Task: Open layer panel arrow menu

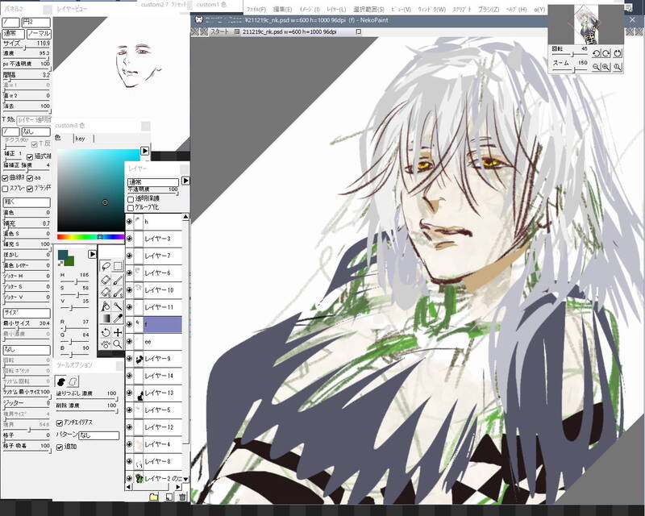Action: [x=185, y=181]
